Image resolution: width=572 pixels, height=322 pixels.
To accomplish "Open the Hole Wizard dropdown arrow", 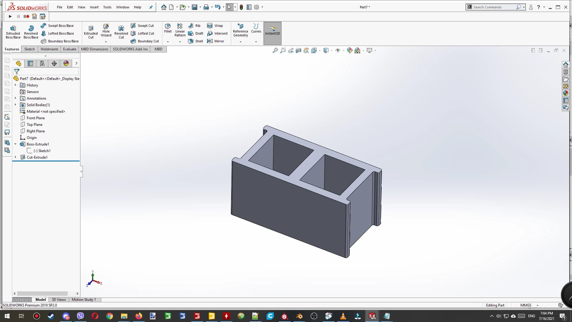I will tap(106, 42).
